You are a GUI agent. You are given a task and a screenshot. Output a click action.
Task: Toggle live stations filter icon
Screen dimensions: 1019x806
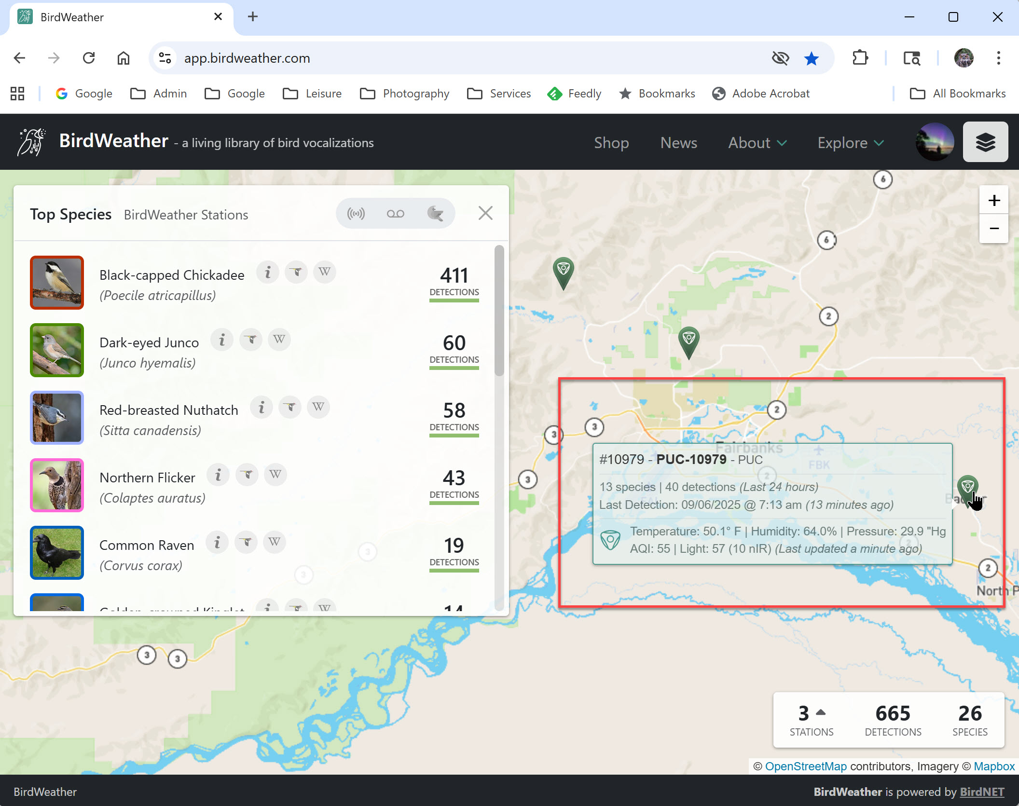356,213
